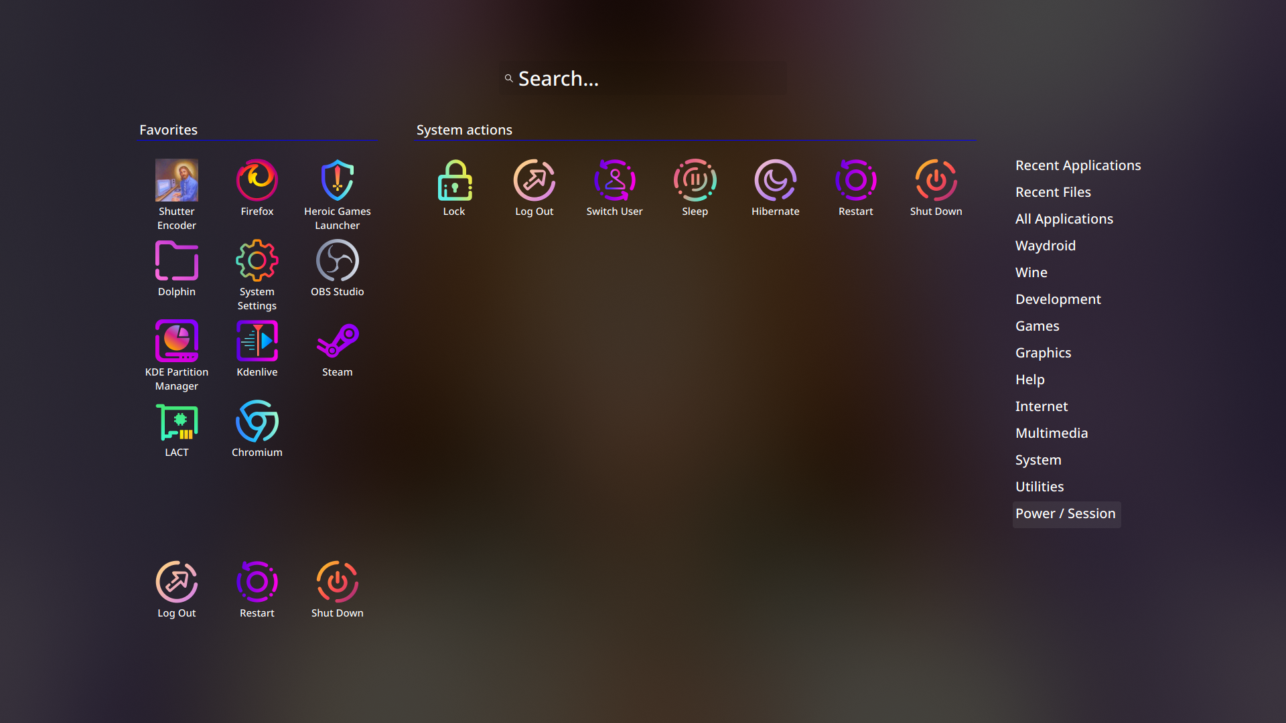1286x723 pixels.
Task: Click Lock in System actions
Action: 454,181
